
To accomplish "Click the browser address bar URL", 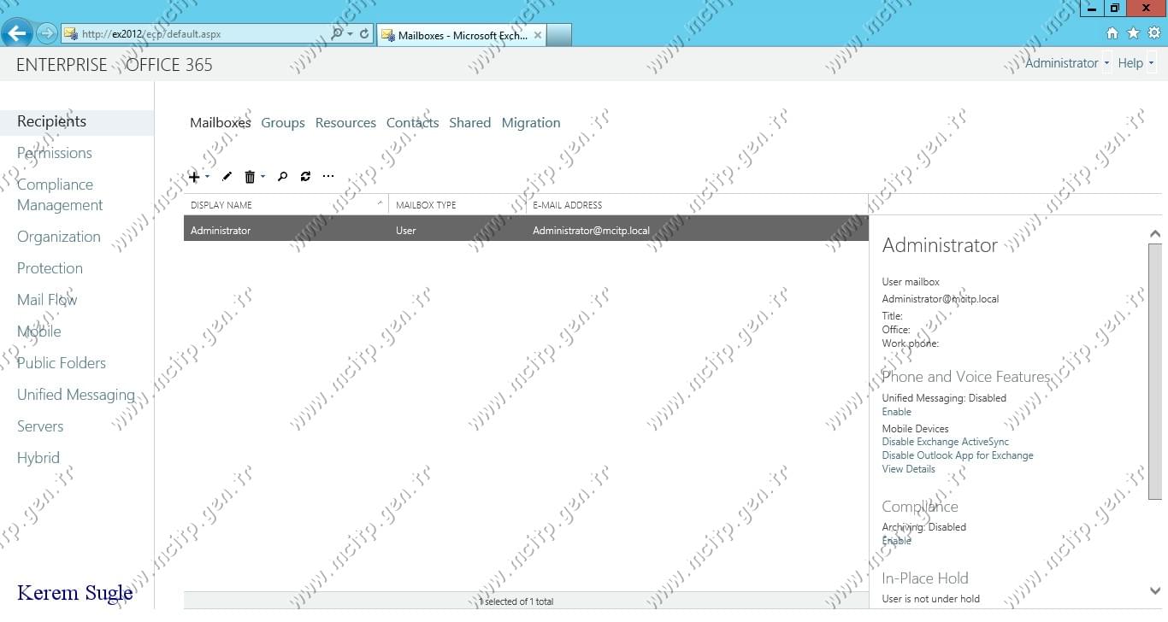I will [x=151, y=34].
